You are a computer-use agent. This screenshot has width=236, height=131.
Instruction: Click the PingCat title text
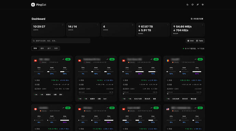coord(41,5)
